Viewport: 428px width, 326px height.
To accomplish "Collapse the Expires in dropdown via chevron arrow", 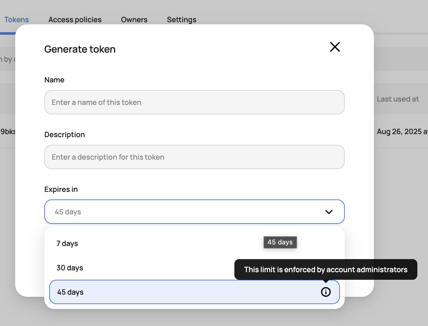I will (x=329, y=212).
